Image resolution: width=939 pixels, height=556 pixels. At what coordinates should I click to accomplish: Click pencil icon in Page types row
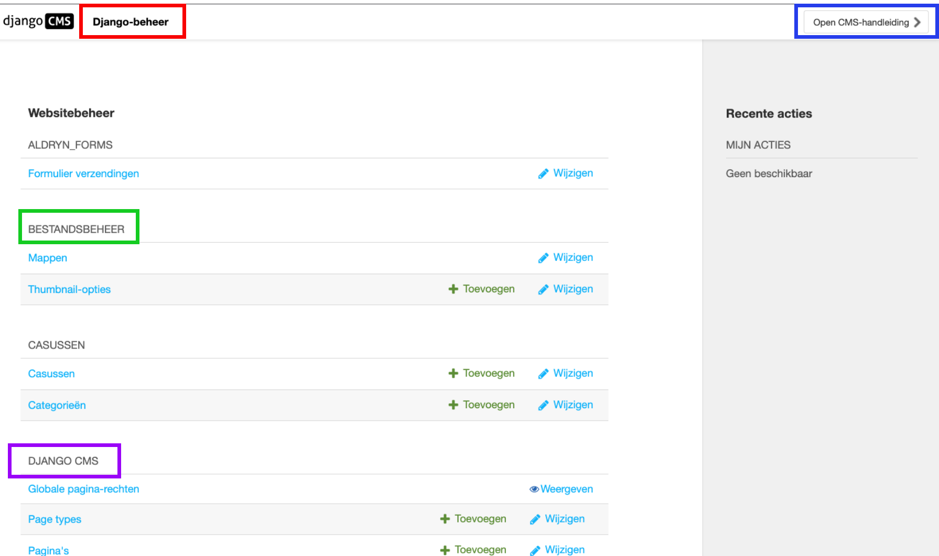[x=535, y=519]
